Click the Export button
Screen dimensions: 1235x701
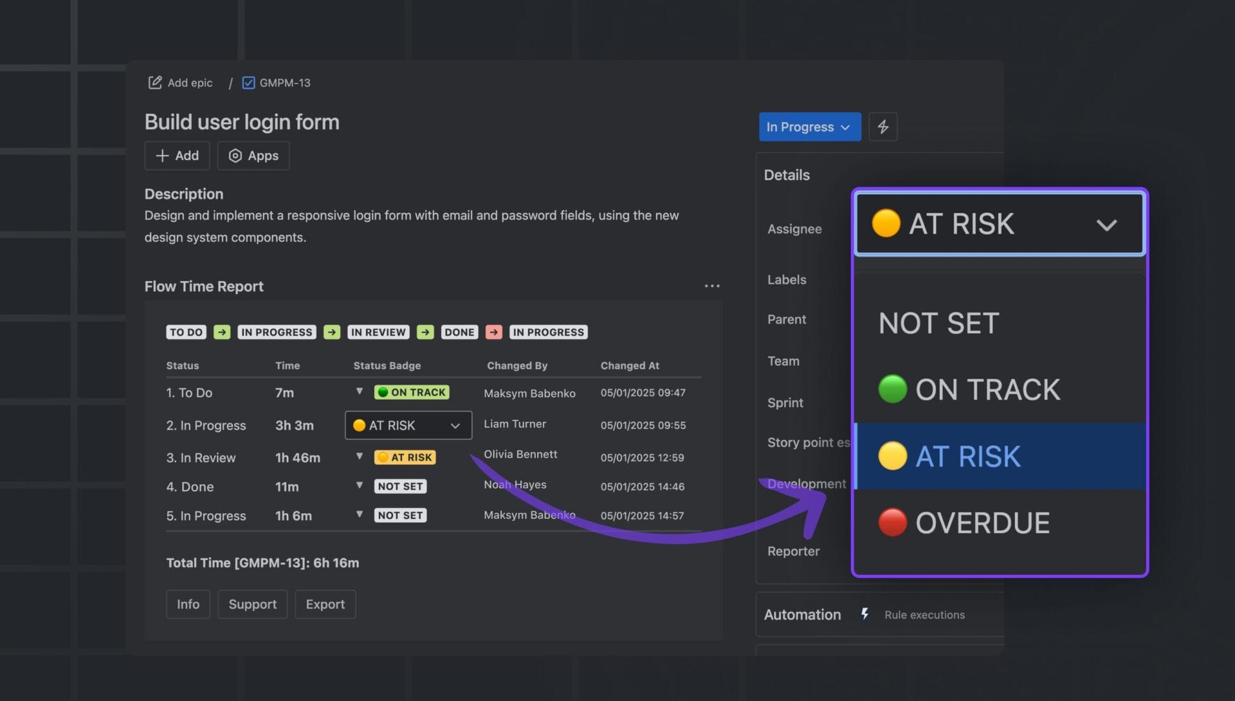click(325, 604)
